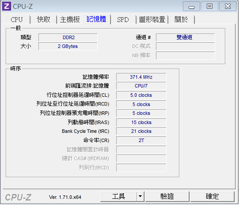Switch to the SPD tab
Image resolution: width=239 pixels, height=205 pixels.
[123, 19]
